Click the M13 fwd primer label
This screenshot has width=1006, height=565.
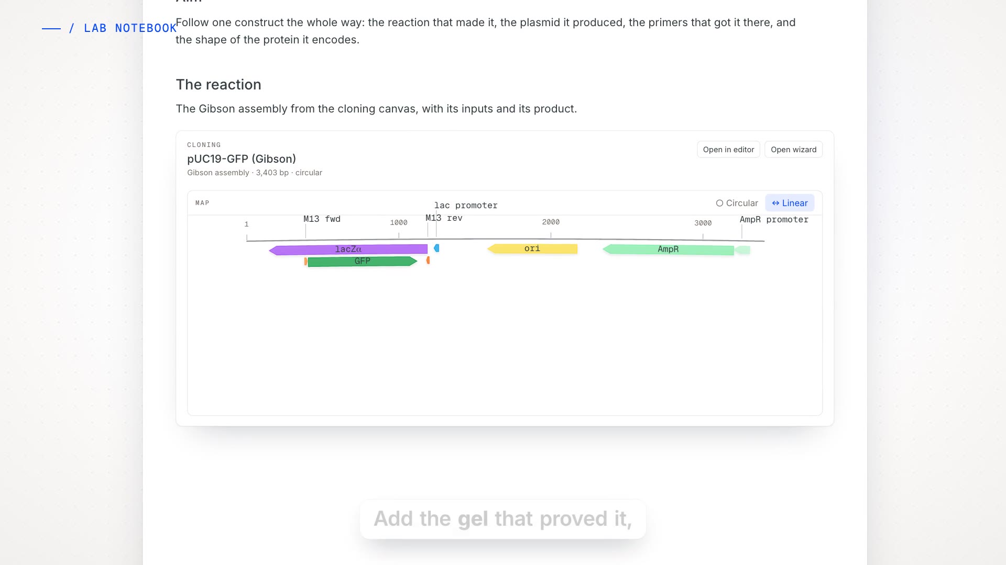tap(322, 219)
